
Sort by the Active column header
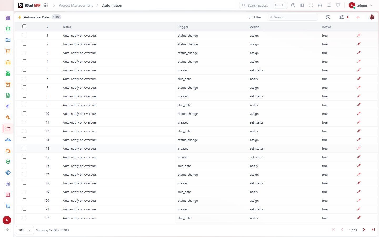pyautogui.click(x=326, y=27)
